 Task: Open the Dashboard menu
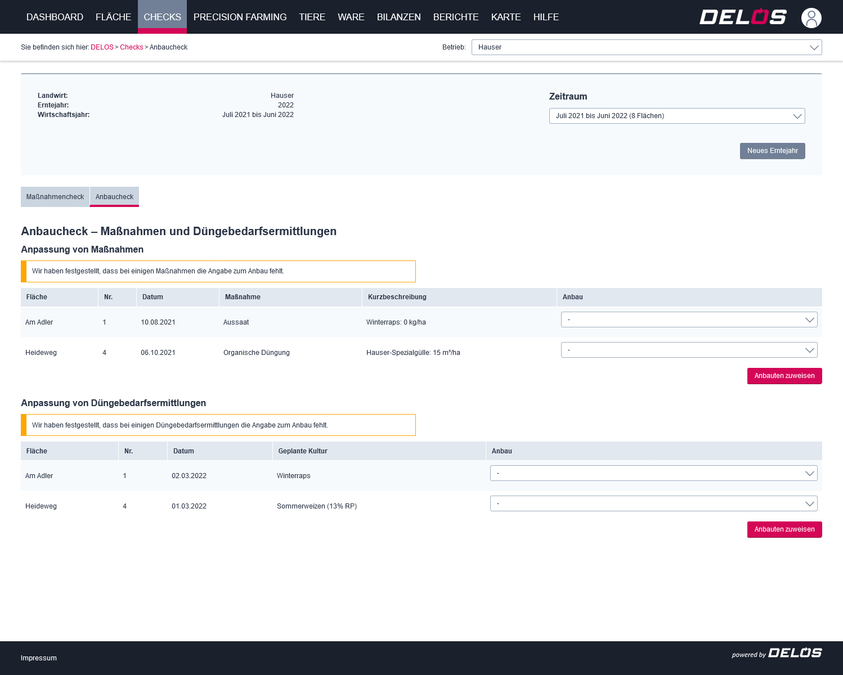(x=55, y=17)
